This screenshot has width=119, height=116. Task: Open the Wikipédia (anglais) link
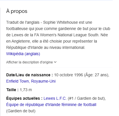(x=23, y=54)
